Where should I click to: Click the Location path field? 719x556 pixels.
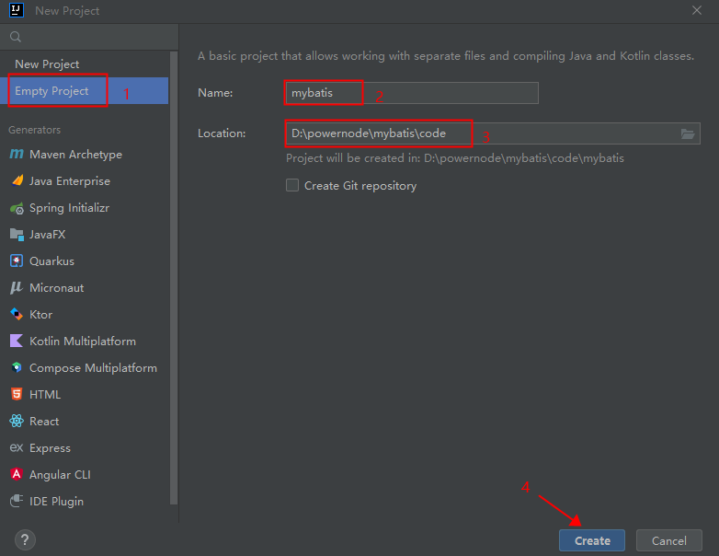point(478,133)
